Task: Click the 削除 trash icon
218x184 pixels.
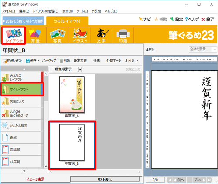Action: pos(61,61)
